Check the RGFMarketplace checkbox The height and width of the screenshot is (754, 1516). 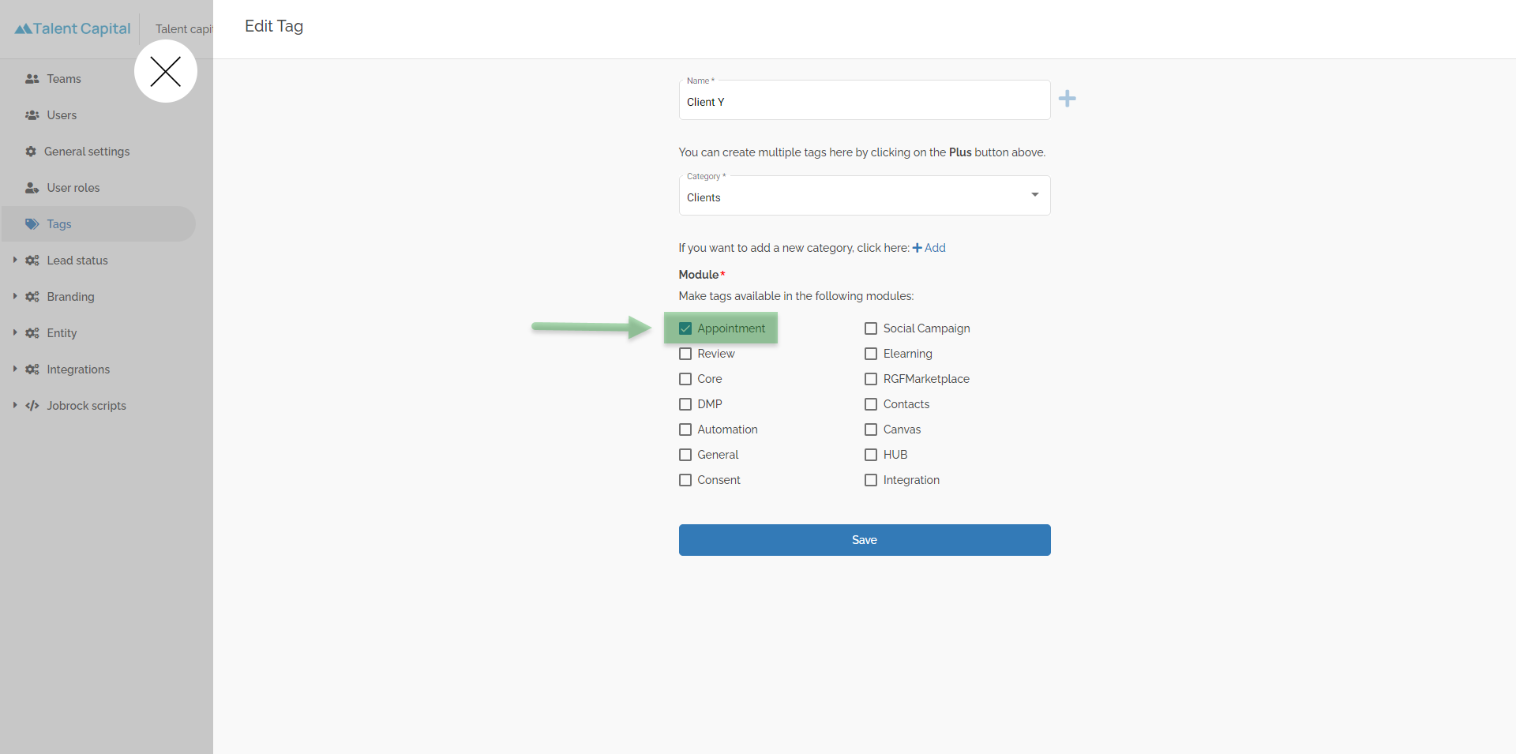tap(871, 379)
